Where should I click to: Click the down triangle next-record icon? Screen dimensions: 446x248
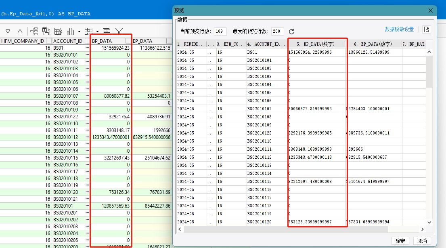tap(8, 31)
